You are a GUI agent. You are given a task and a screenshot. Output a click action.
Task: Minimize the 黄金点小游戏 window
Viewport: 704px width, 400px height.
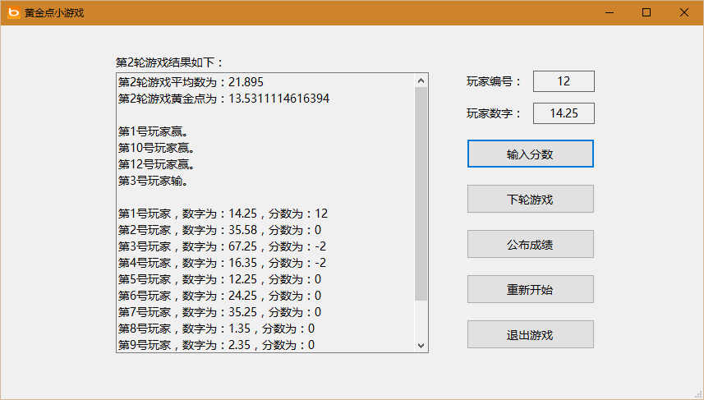[x=610, y=12]
